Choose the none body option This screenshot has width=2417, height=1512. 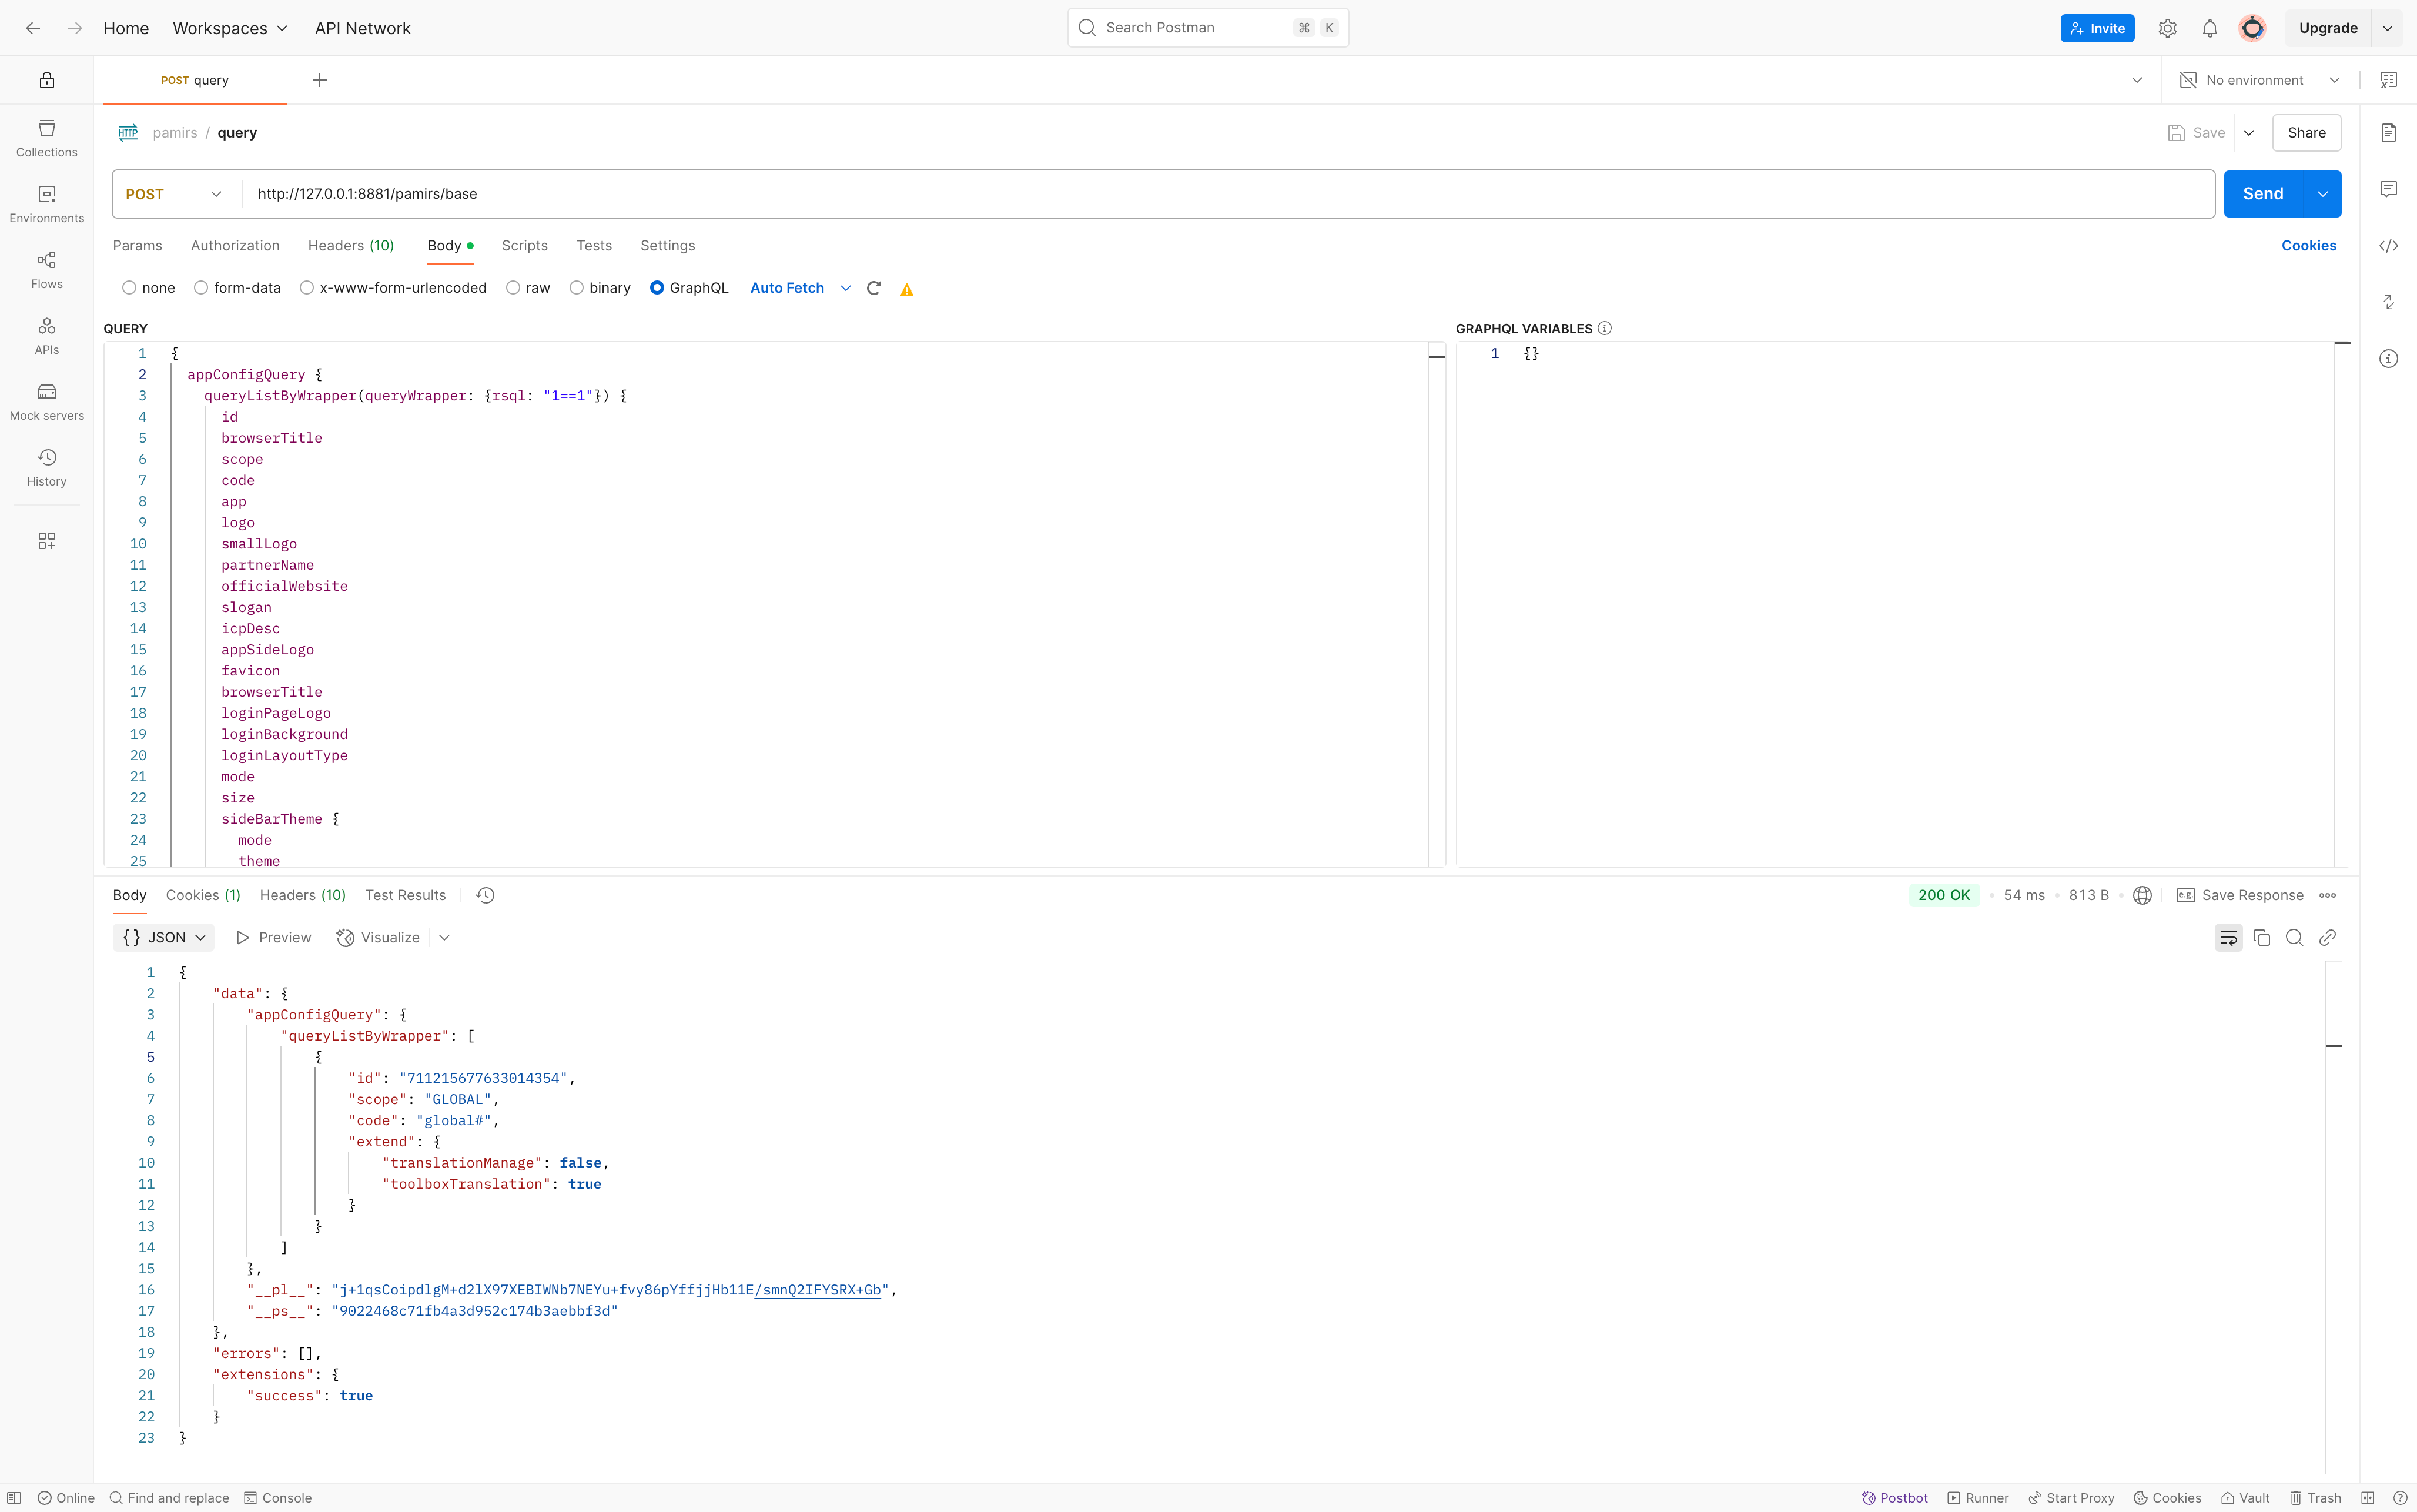coord(129,288)
